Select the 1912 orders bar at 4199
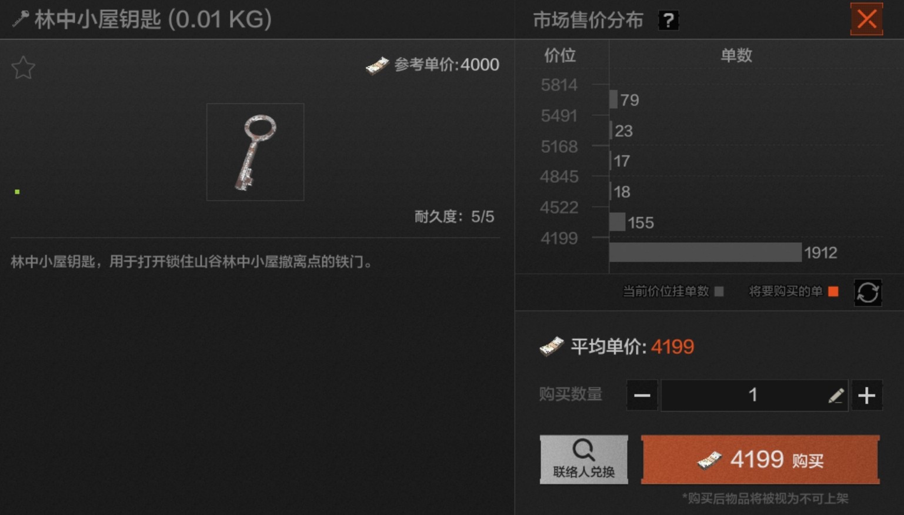The image size is (904, 515). click(x=705, y=252)
